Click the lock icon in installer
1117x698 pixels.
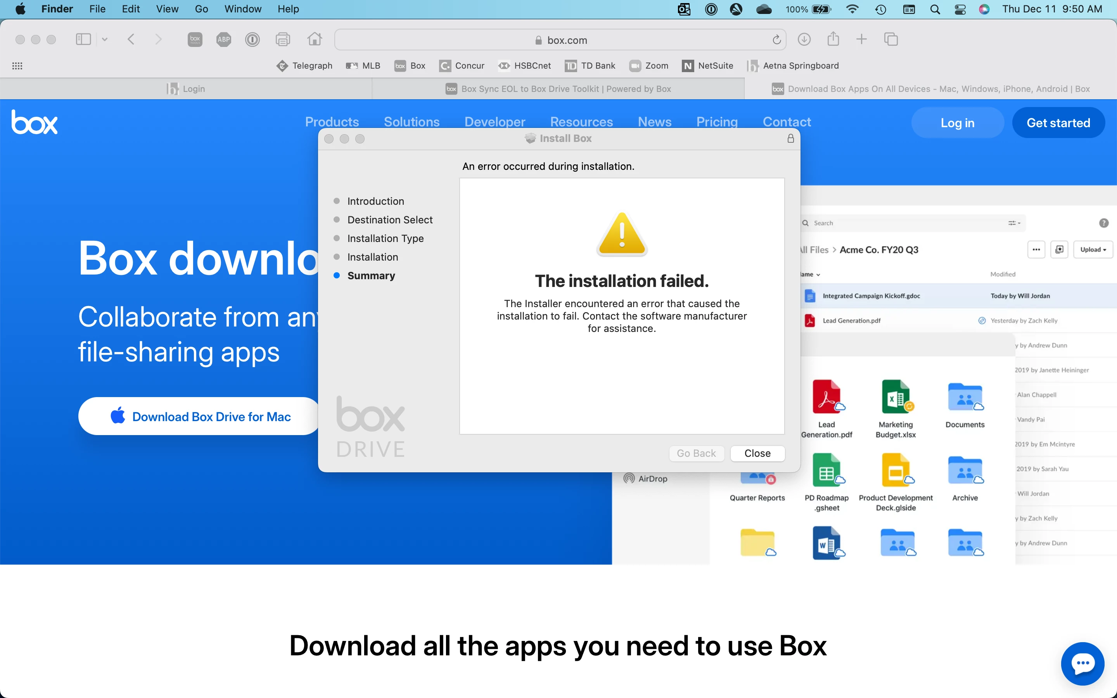point(791,138)
